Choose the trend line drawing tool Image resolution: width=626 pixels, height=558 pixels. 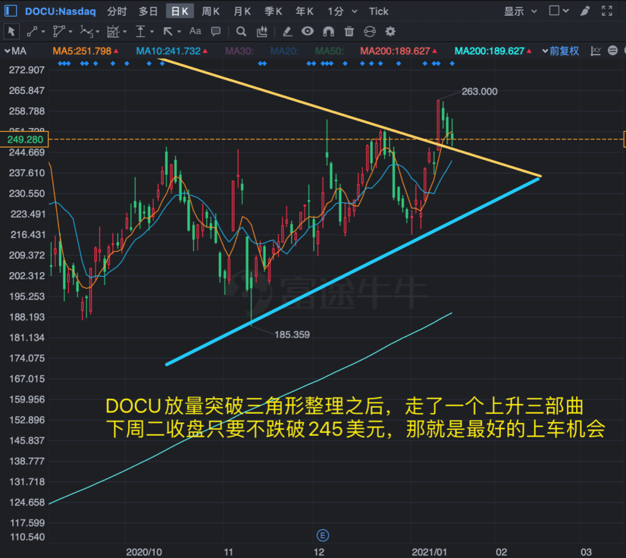coord(32,31)
